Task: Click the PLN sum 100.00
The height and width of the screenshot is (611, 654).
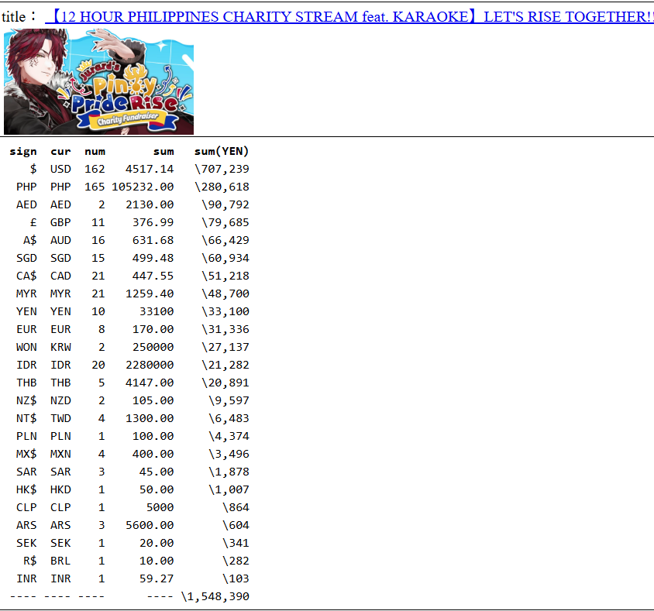Action: 153,436
